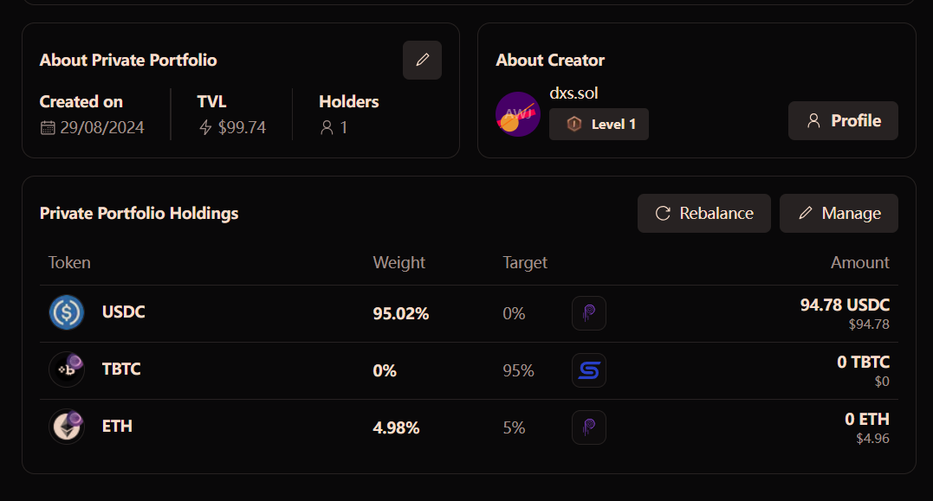The width and height of the screenshot is (933, 501).
Task: Click the purple protocol icon in USDC row
Action: (x=589, y=313)
